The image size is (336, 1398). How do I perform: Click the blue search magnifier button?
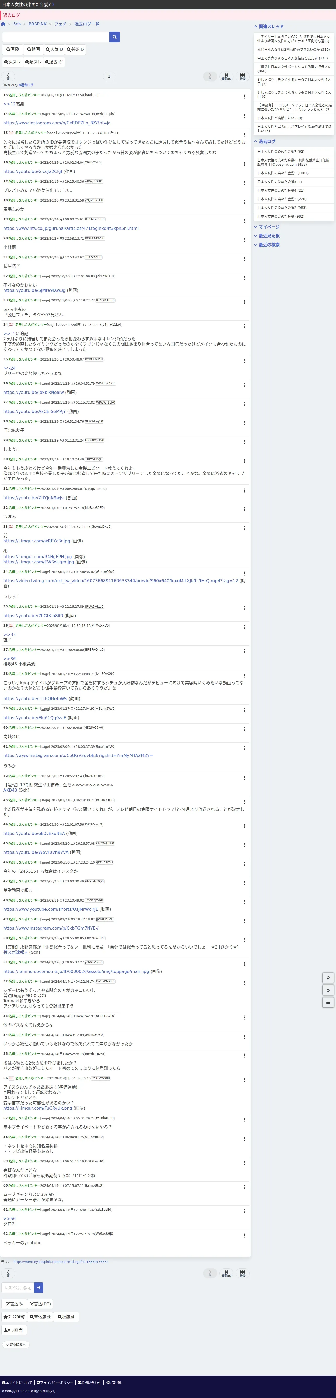point(114,37)
